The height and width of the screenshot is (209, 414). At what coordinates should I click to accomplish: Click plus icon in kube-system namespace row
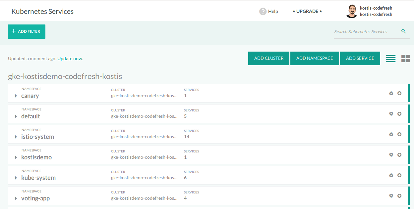click(x=399, y=175)
